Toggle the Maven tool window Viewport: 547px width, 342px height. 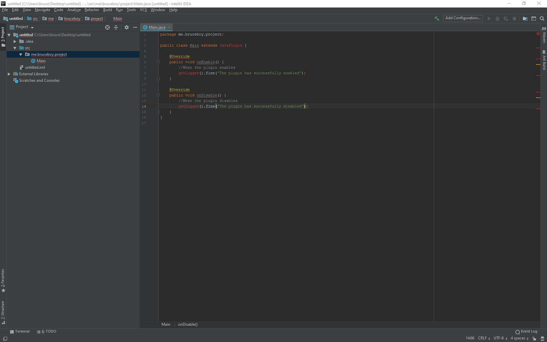pos(544,35)
